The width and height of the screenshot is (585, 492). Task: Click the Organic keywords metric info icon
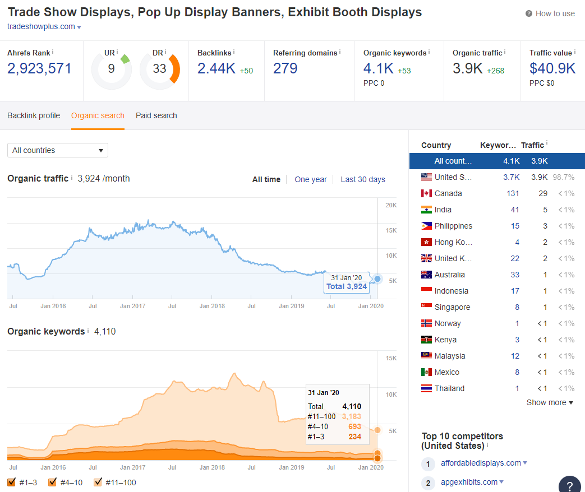click(x=429, y=52)
